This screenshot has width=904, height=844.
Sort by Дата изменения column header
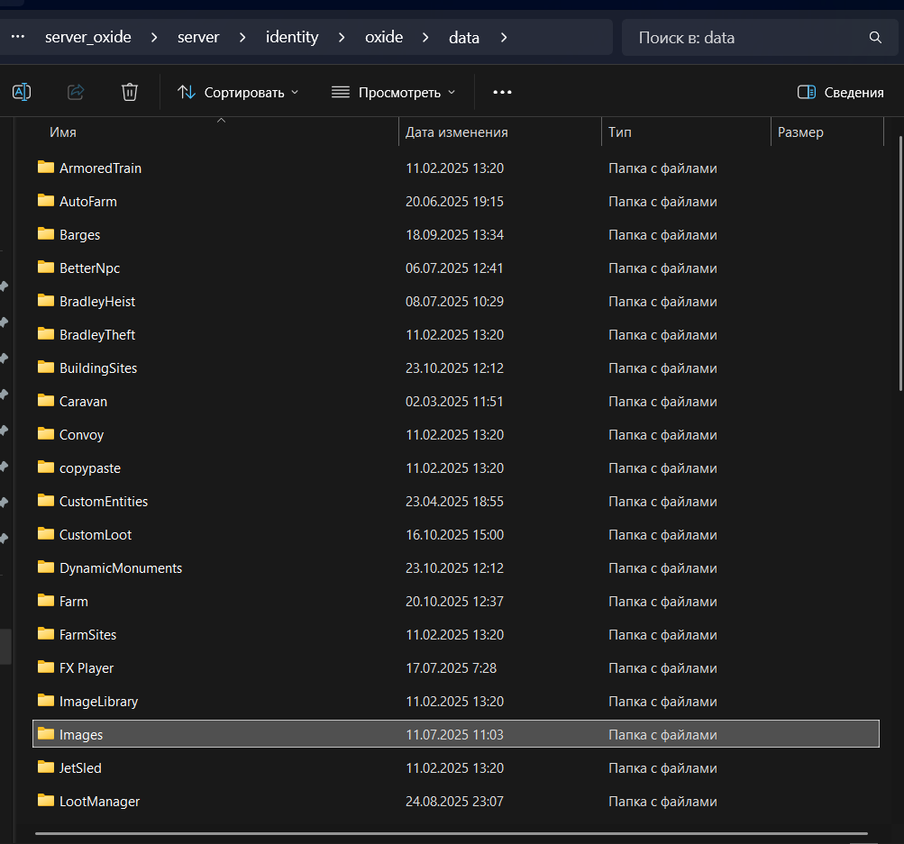(457, 132)
